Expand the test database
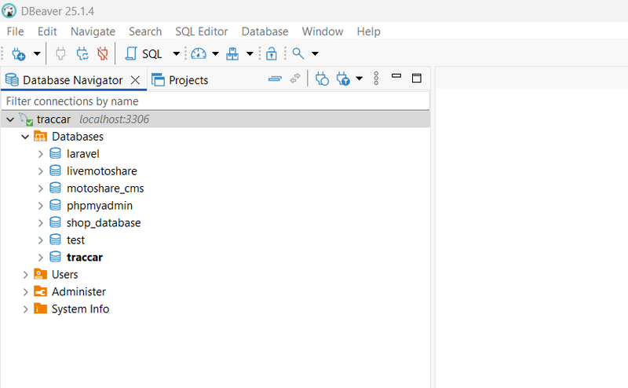The height and width of the screenshot is (388, 628). (x=41, y=240)
